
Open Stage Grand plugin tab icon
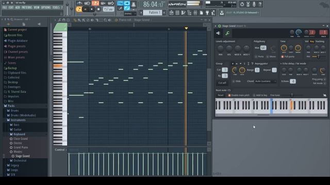pos(219,33)
